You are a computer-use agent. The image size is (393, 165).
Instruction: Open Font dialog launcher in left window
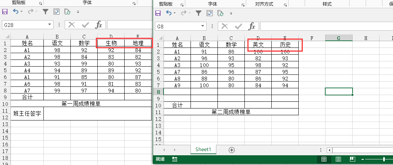click(134, 3)
